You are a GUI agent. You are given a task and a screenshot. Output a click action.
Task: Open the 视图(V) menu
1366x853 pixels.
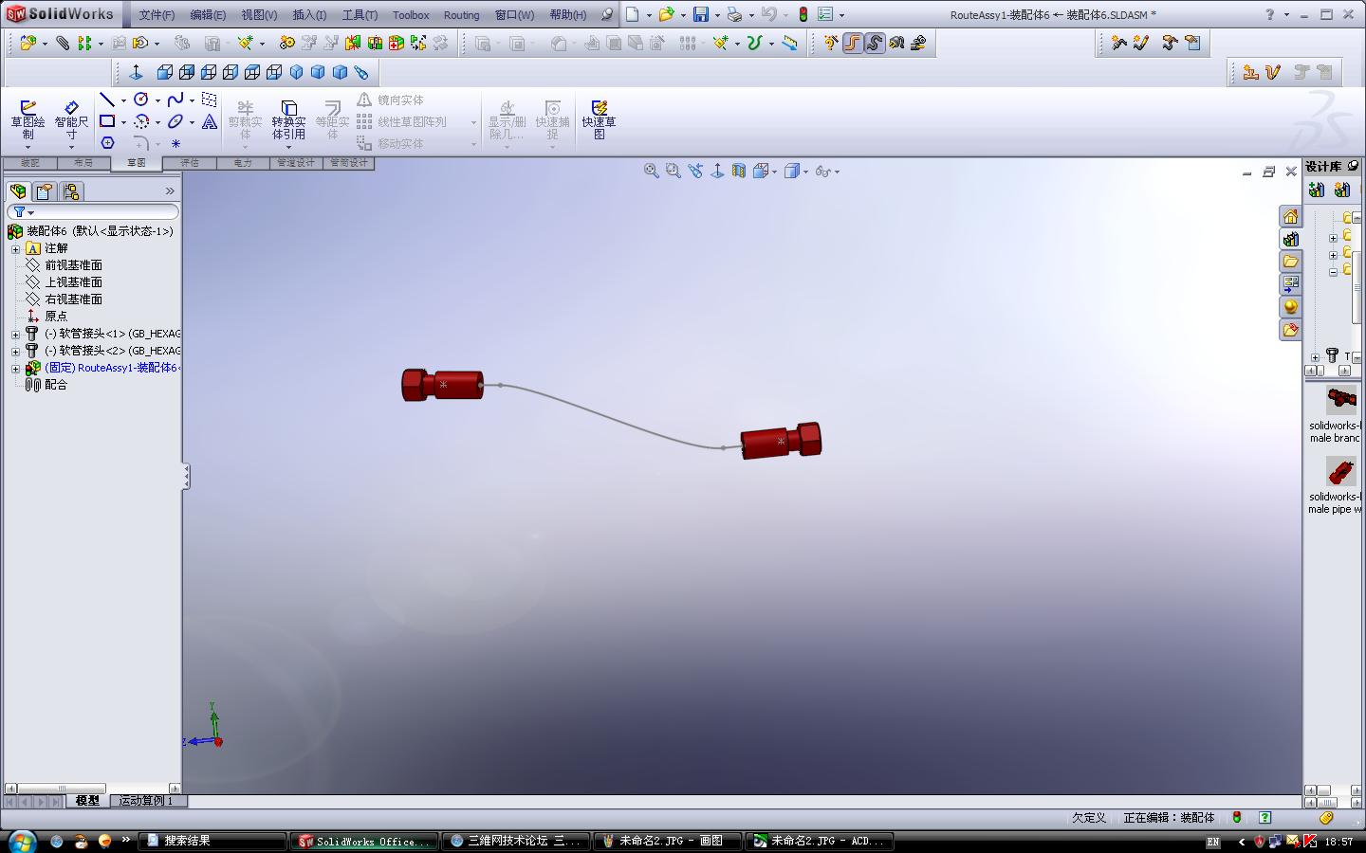[x=259, y=15]
